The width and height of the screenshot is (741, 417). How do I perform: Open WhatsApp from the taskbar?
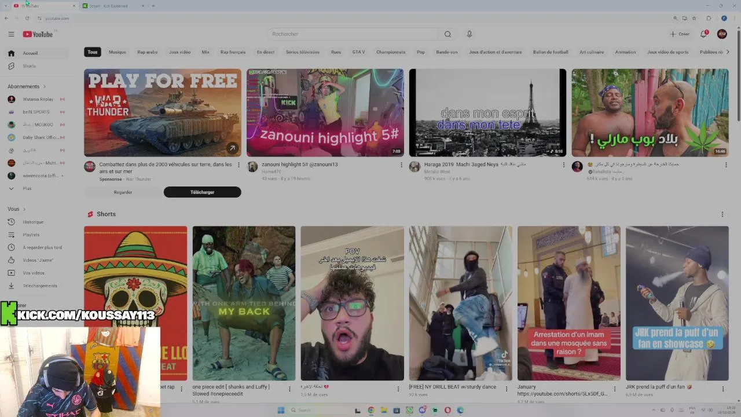click(x=409, y=410)
